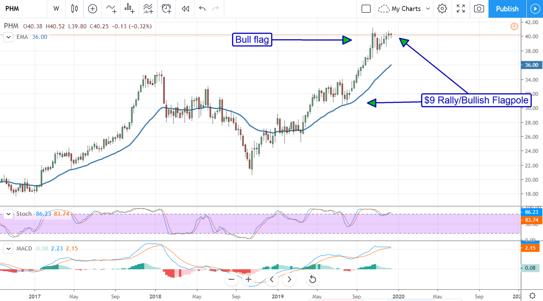
Task: Open the My Charts dropdown
Action: [405, 9]
